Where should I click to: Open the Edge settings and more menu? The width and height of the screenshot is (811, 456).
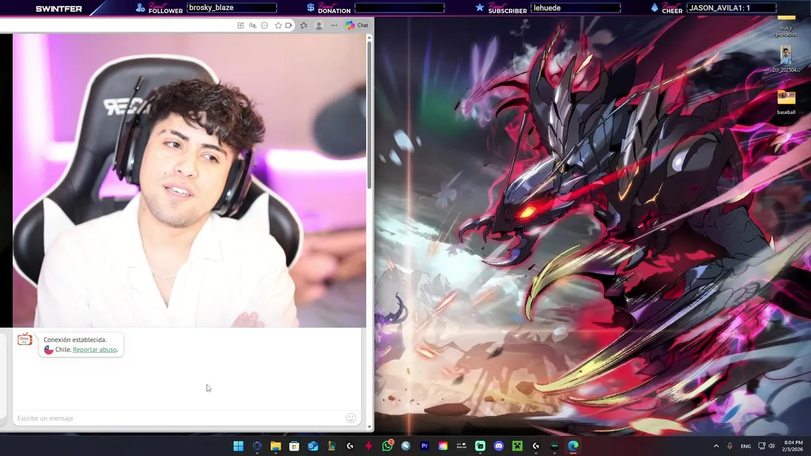334,25
